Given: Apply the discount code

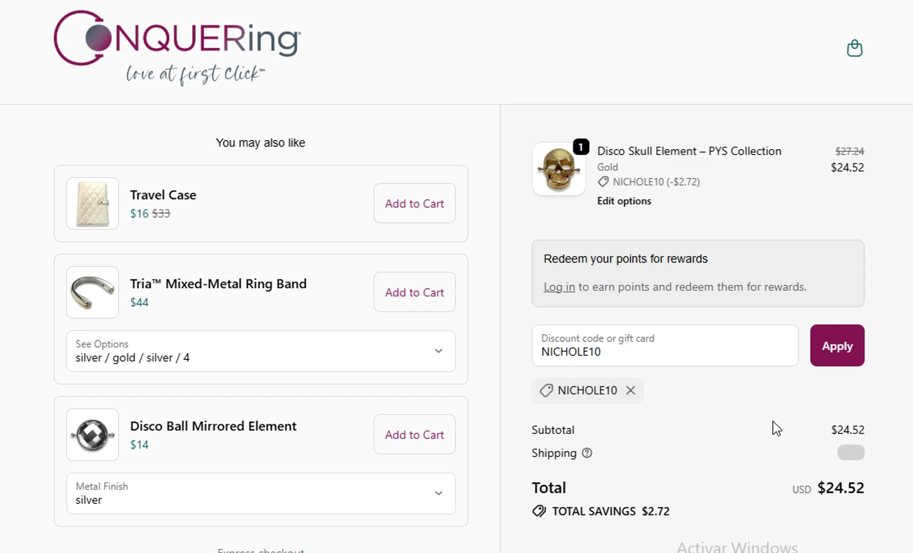Looking at the screenshot, I should coord(837,345).
